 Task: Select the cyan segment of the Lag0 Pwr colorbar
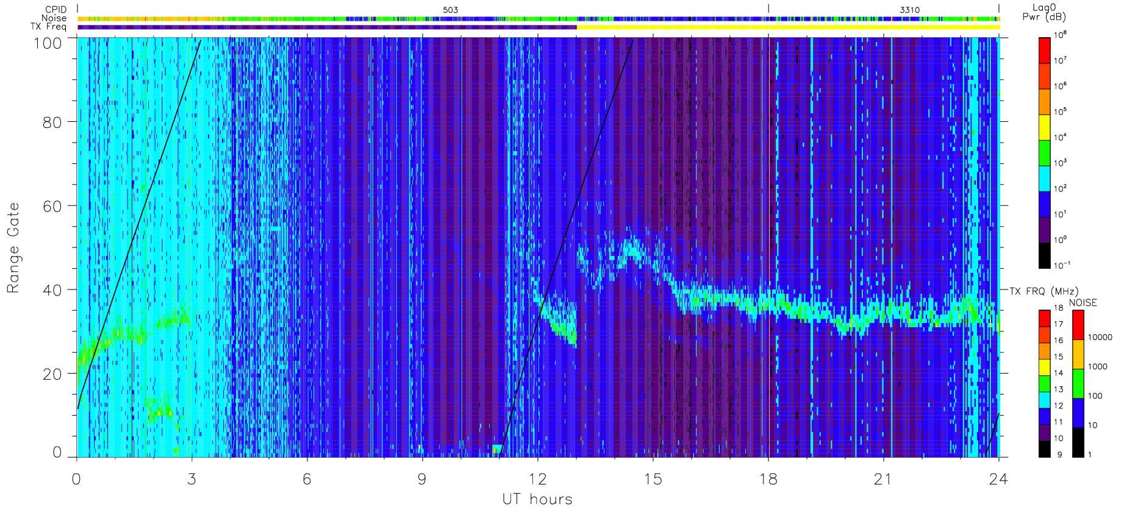coord(1044,178)
